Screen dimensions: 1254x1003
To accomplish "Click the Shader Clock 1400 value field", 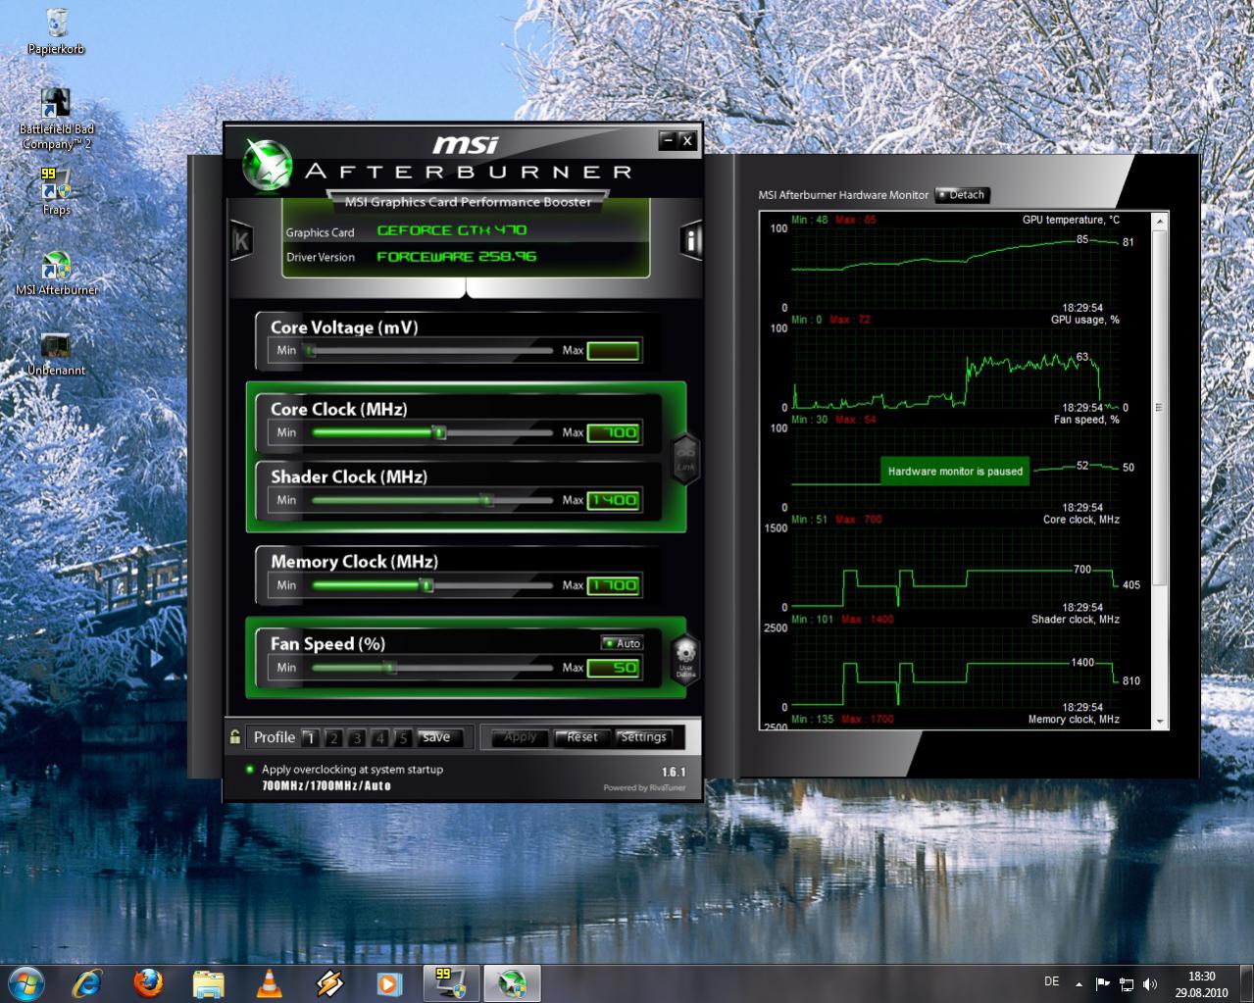I will coord(614,500).
